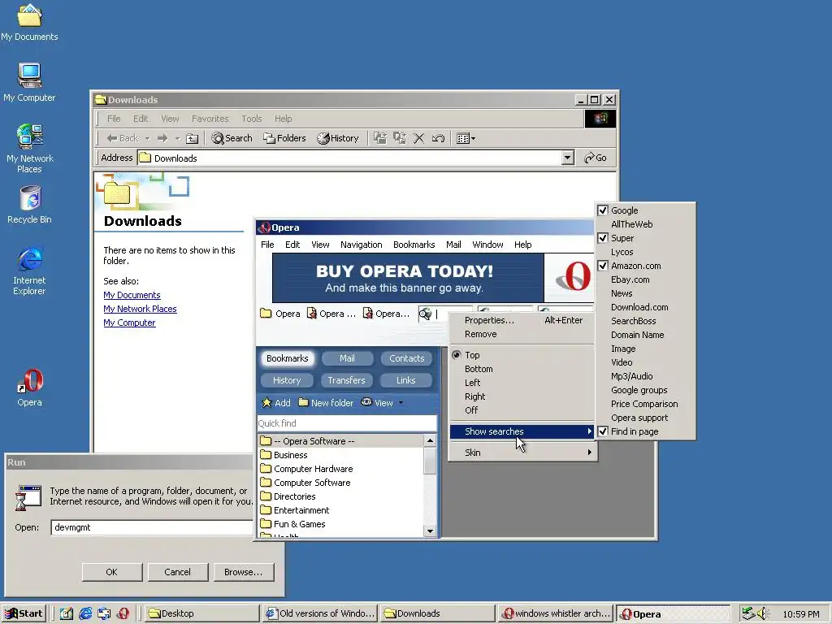The height and width of the screenshot is (624, 832).
Task: Open My Computer desktop icon
Action: (x=29, y=82)
